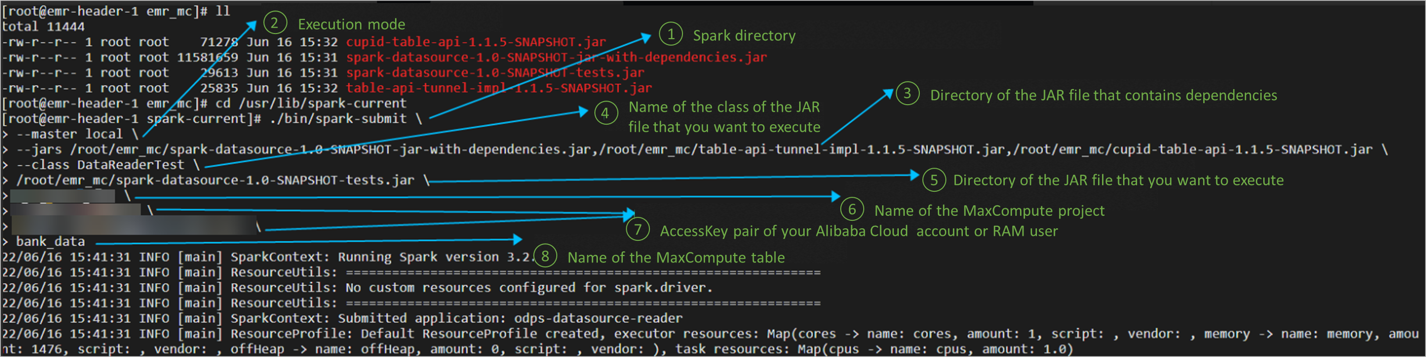Click 'SparkContext' in the Submitted application log line
This screenshot has height=357, width=1426.
[276, 318]
